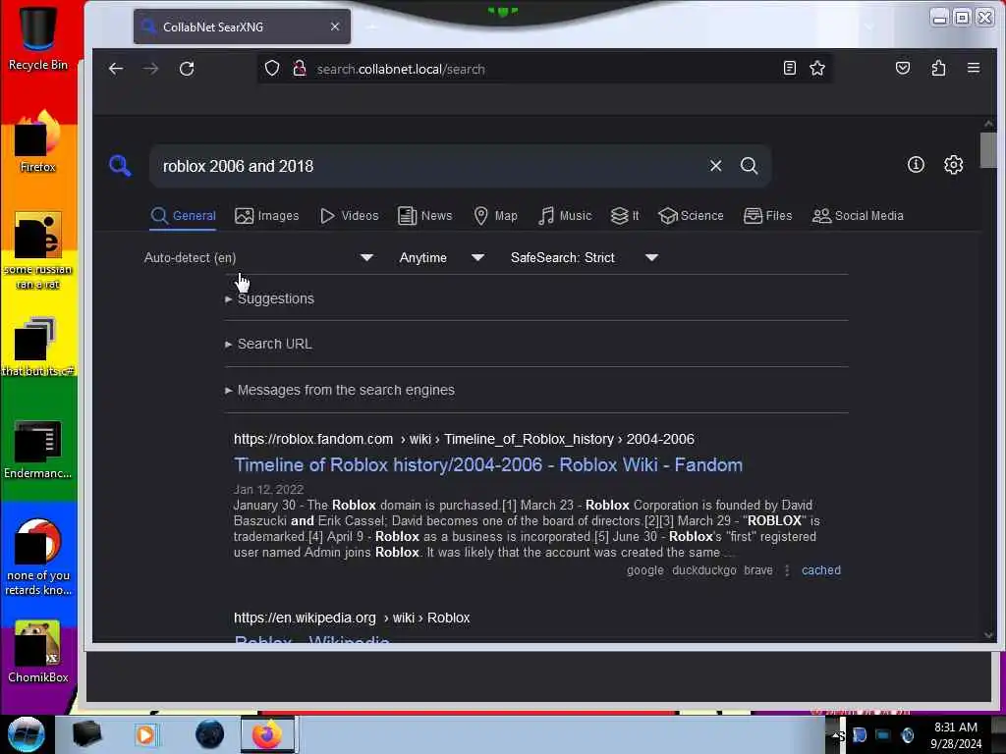Clear the search query with the X
The image size is (1006, 754).
(x=716, y=166)
